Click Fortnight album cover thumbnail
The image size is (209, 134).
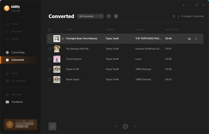pos(57,39)
